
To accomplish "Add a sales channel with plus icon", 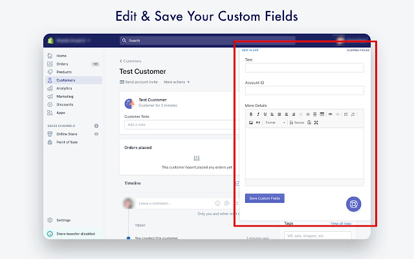I will coord(96,126).
